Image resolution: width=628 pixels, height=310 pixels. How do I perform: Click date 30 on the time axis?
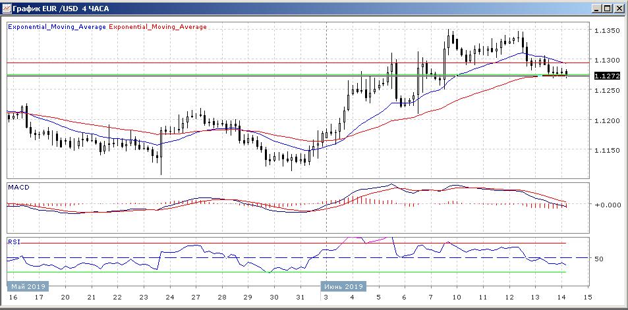tap(274, 297)
